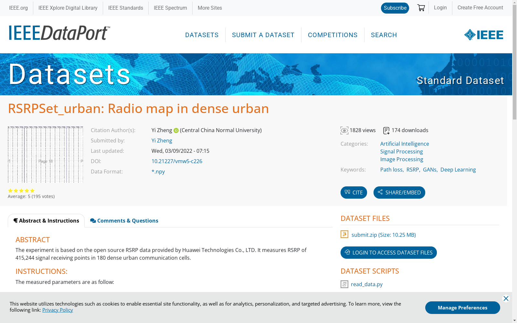Click the dataset title RSRPSet_urban
Viewport: 517px width, 323px height.
click(x=138, y=109)
